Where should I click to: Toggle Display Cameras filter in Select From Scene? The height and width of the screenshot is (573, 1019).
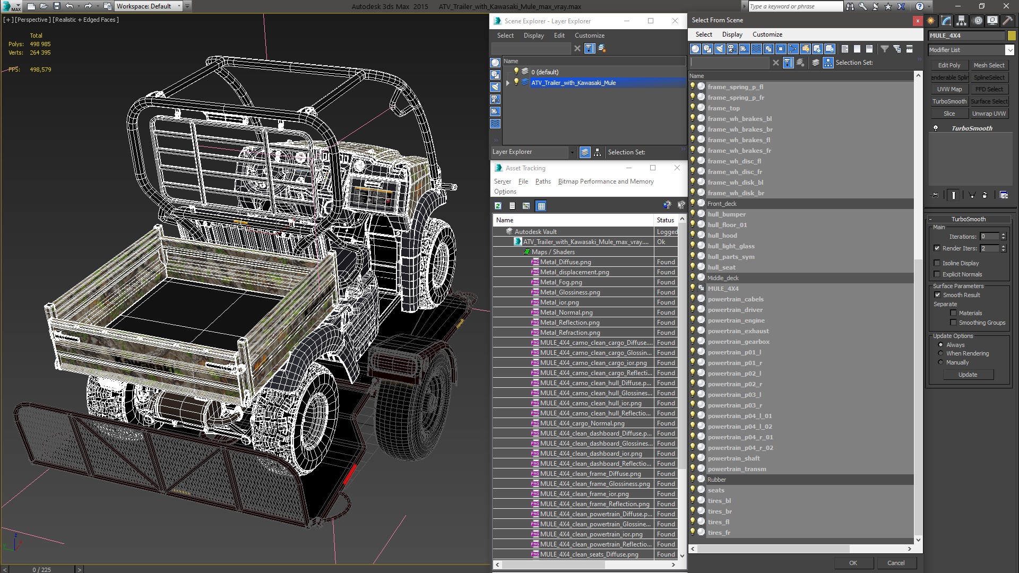click(732, 49)
